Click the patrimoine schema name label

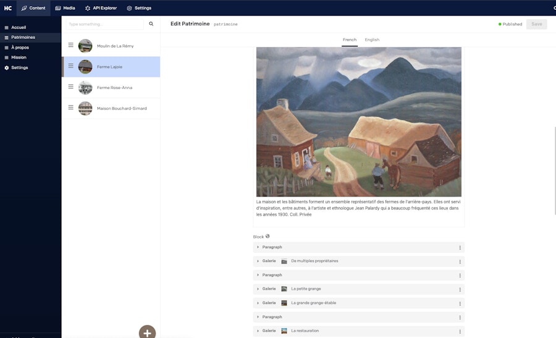pyautogui.click(x=225, y=25)
